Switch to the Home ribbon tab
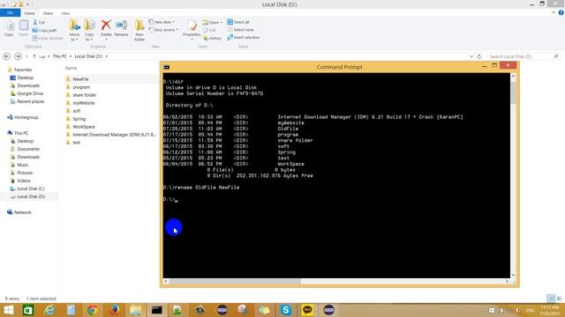Screen dimensions: 565x317 click(x=29, y=13)
